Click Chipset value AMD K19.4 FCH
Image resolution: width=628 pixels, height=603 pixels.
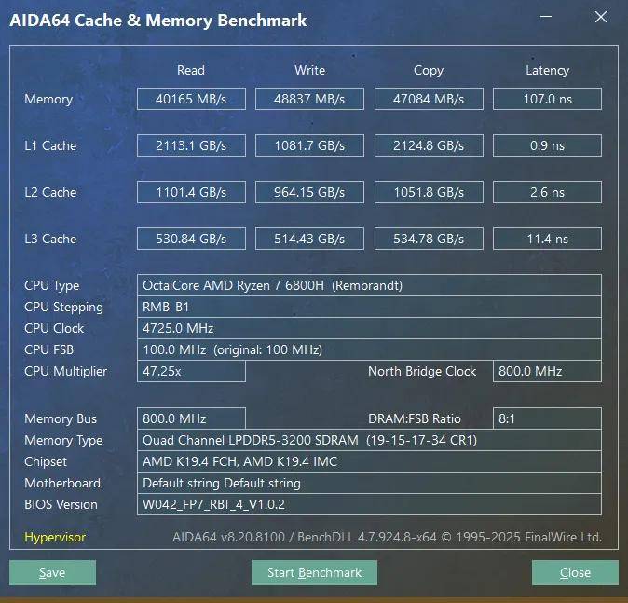[x=369, y=461]
